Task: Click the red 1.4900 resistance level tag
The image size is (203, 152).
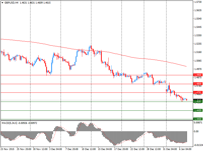Action: (198, 75)
